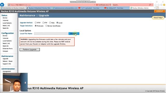Open Device under Status
The width and height of the screenshot is (166, 93).
click(x=5, y=18)
